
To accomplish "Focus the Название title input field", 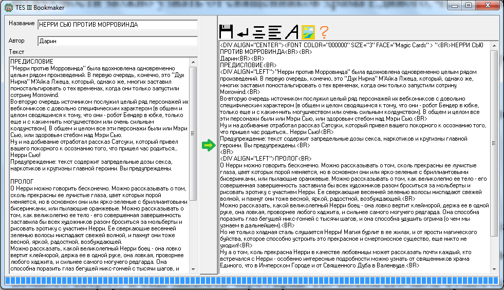I will click(118, 25).
